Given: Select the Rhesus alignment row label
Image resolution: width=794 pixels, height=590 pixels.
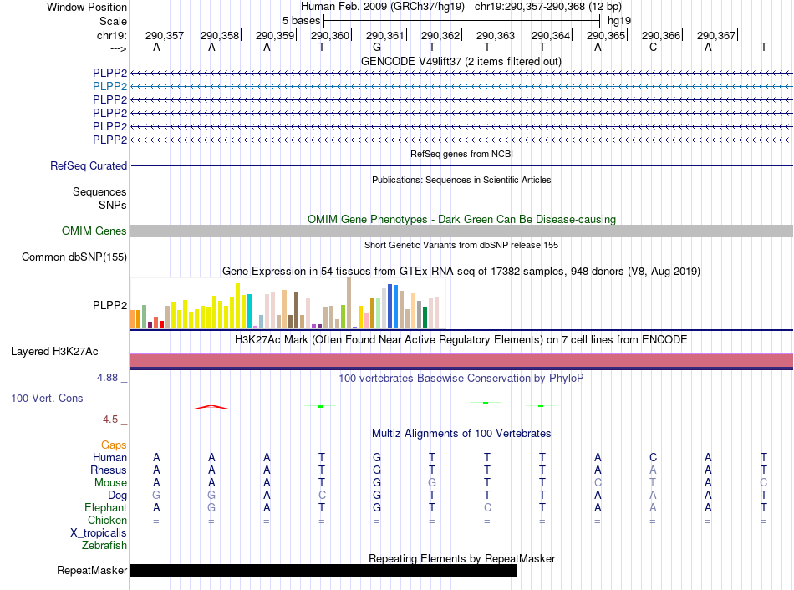Looking at the screenshot, I should (109, 470).
